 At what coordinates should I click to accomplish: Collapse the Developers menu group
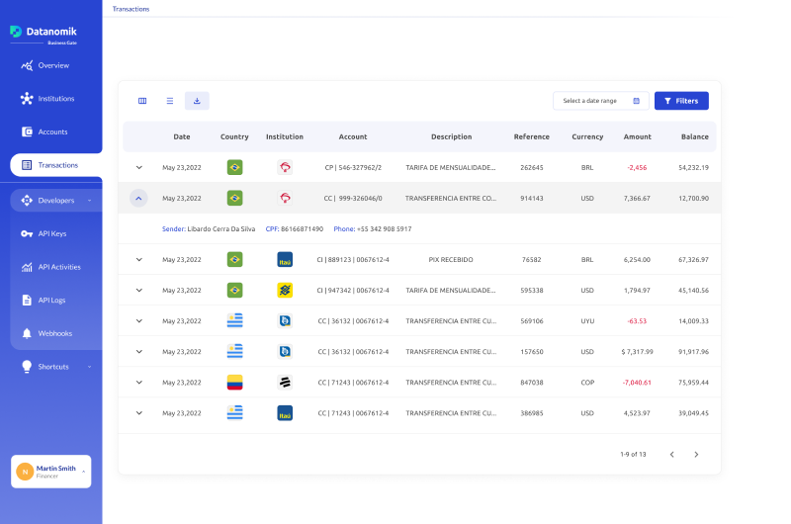click(x=55, y=201)
